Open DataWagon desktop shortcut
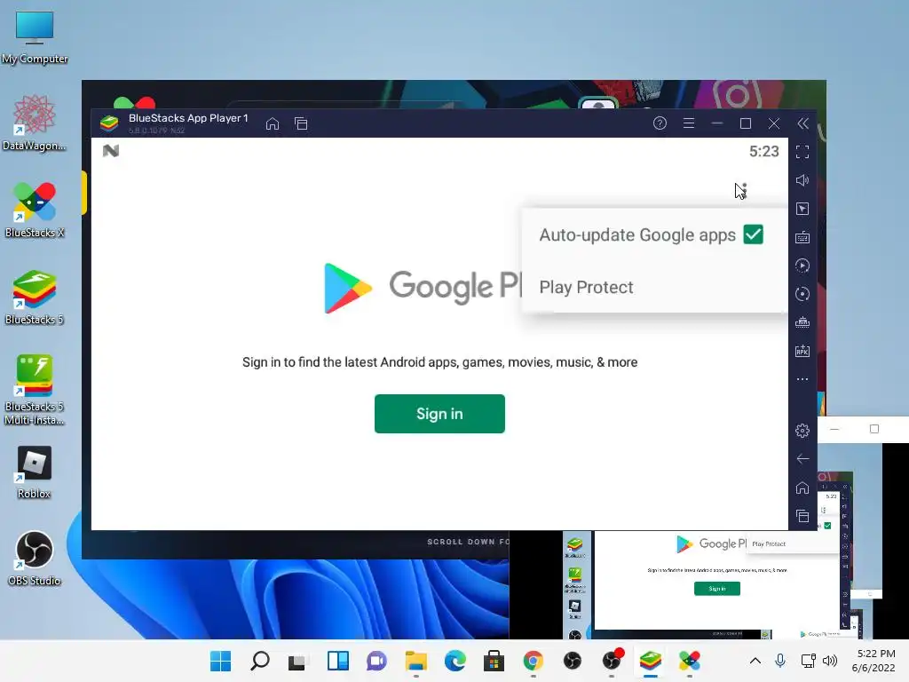Viewport: 909px width, 682px height. pyautogui.click(x=35, y=123)
